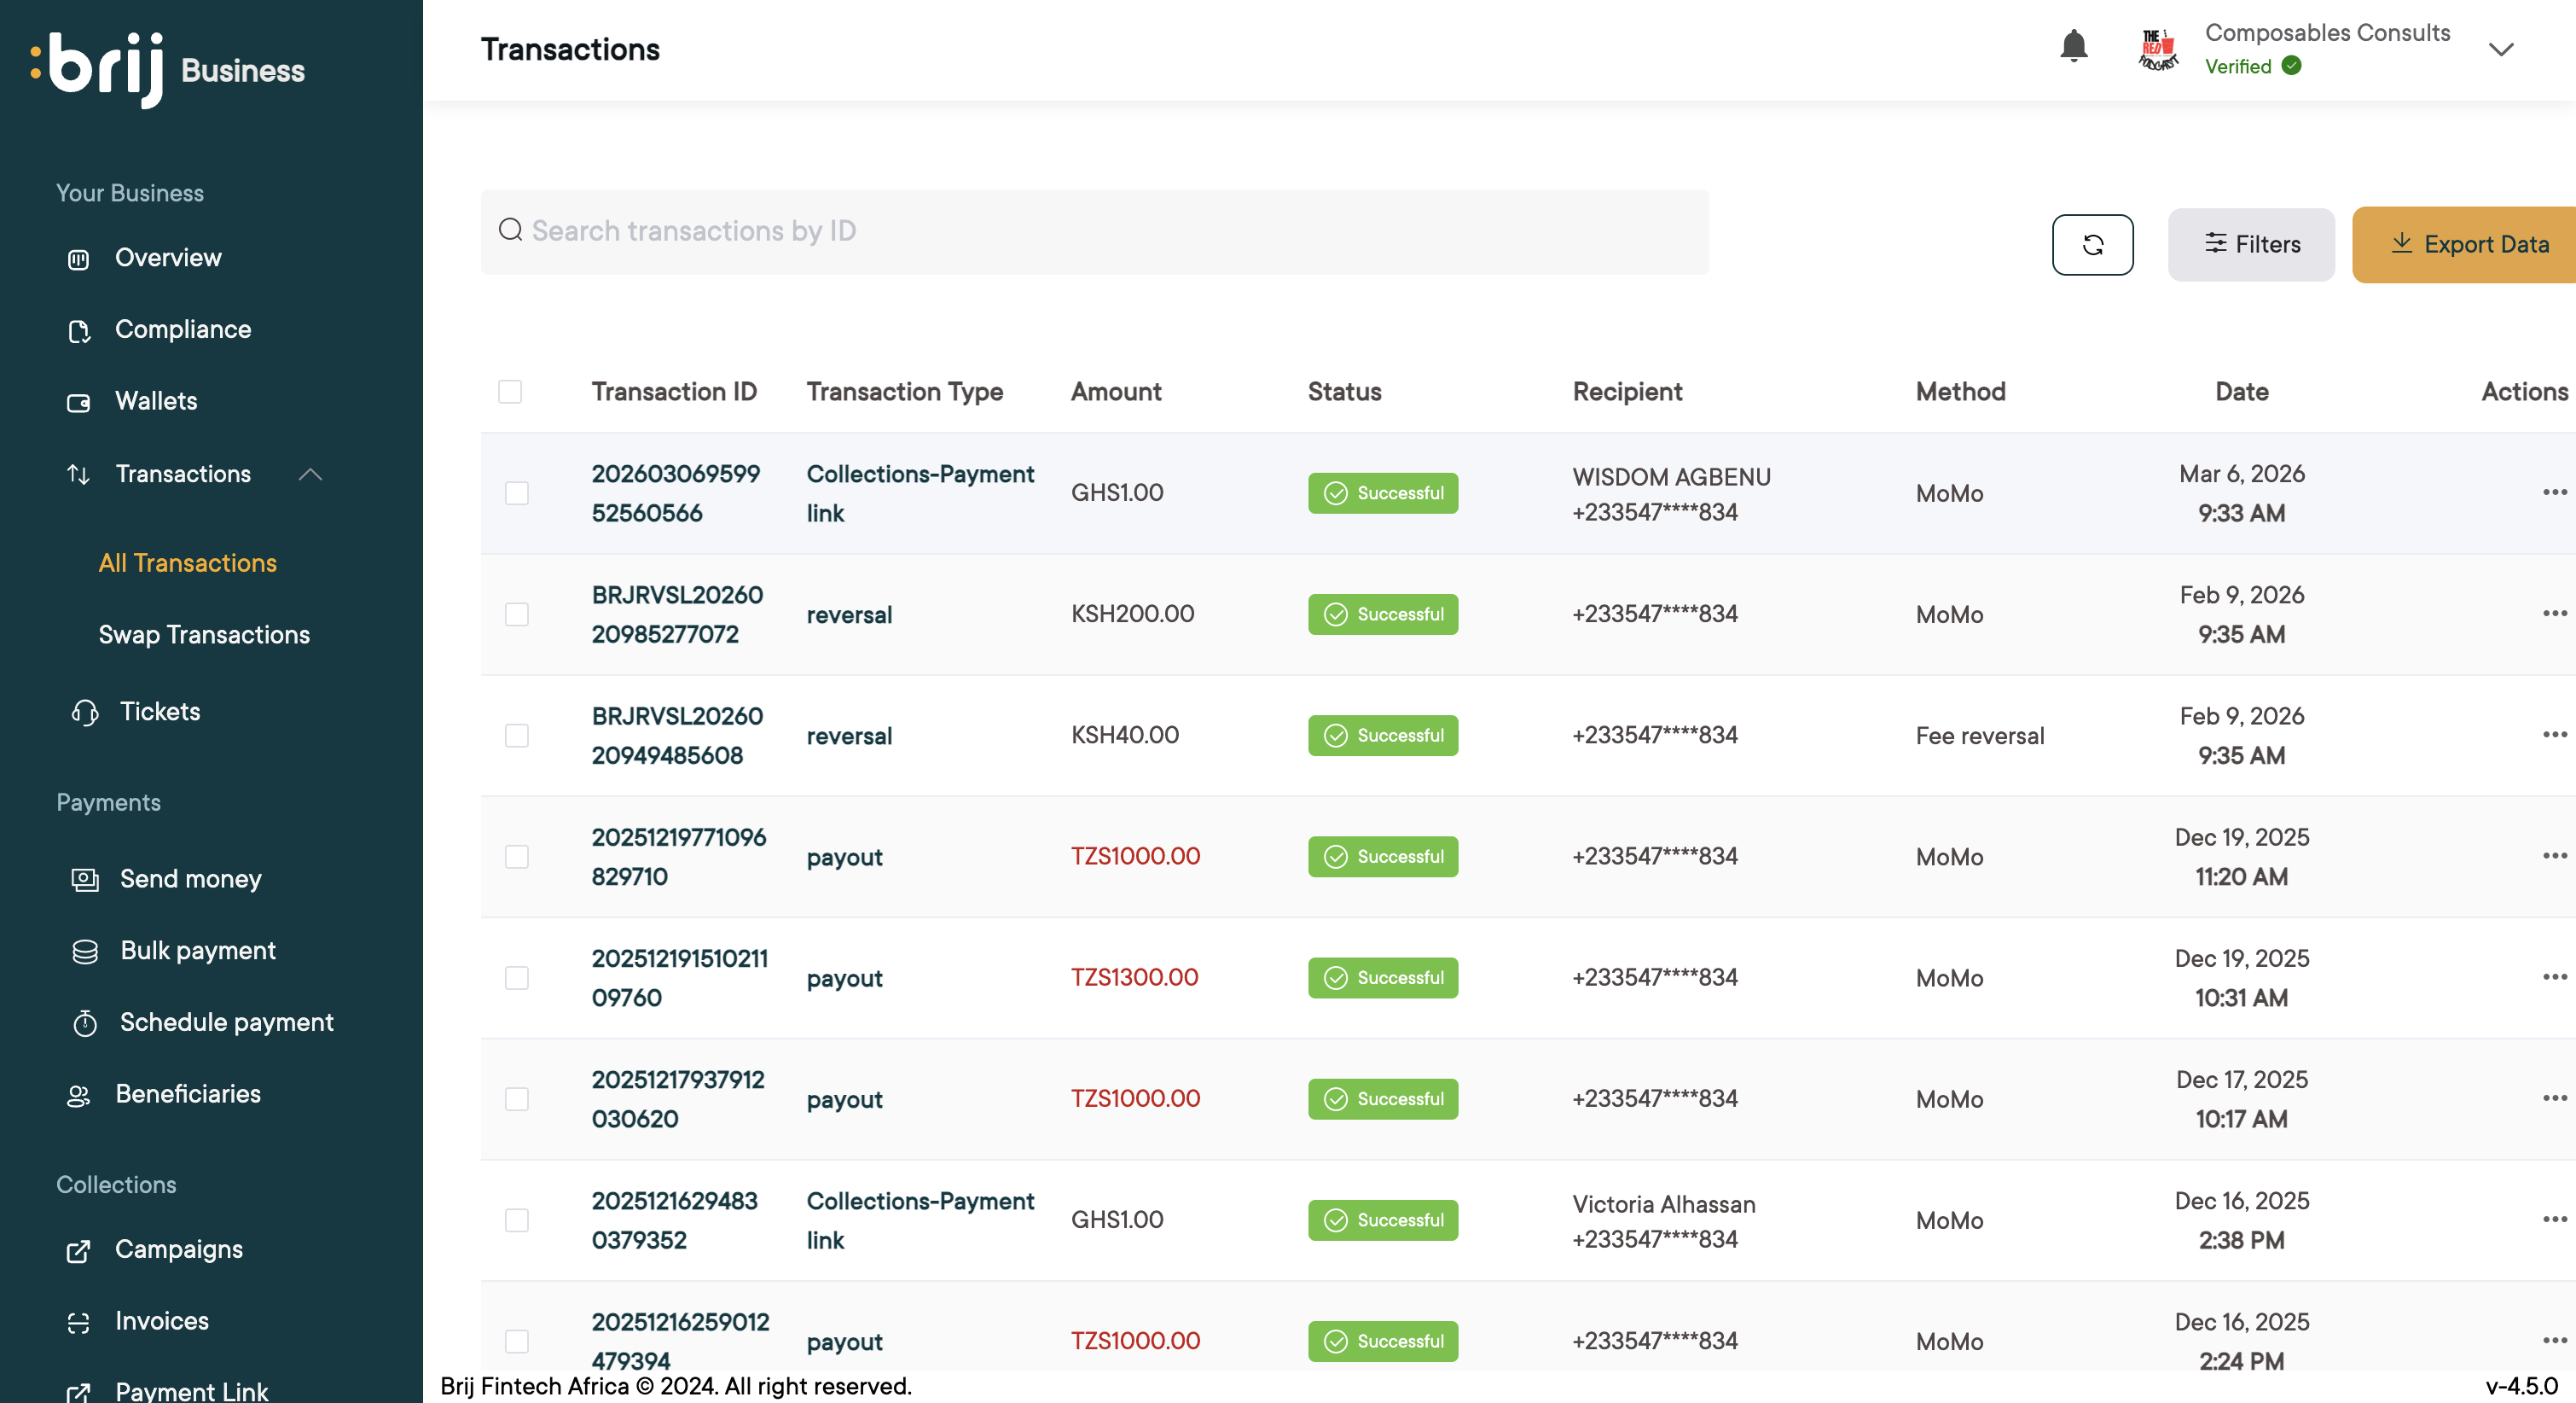Open Bulk payment in sidebar
The height and width of the screenshot is (1403, 2576).
tap(197, 951)
